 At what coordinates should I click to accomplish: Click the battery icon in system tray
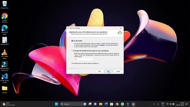(x=173, y=104)
